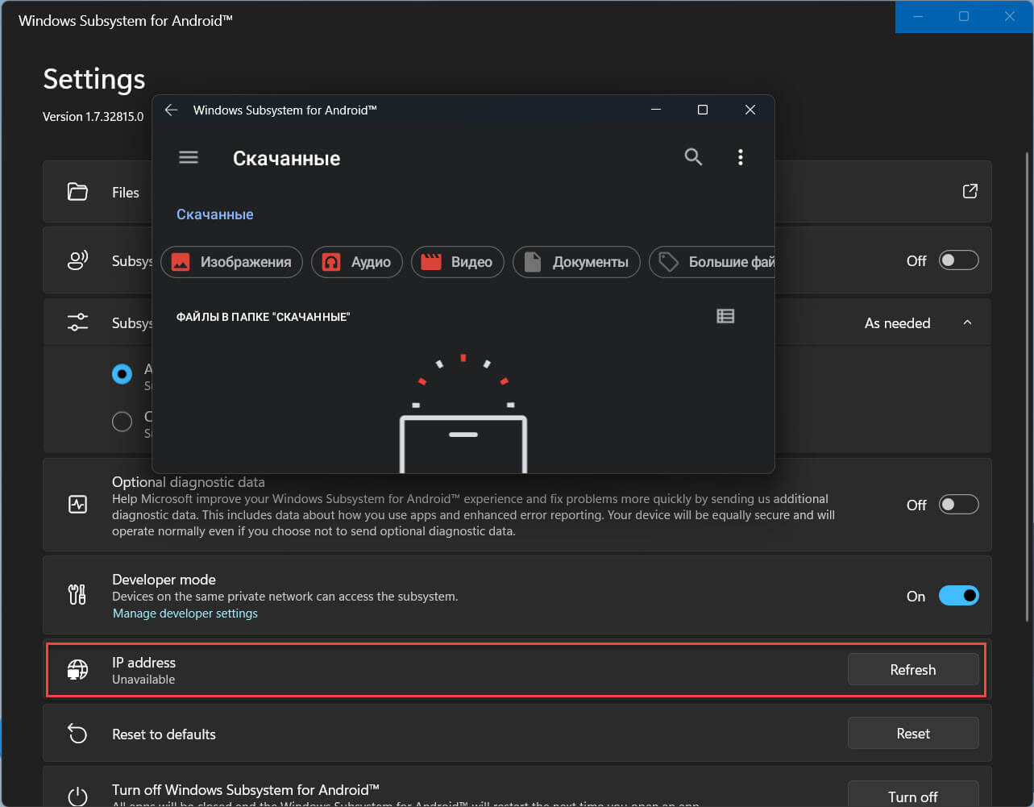Click the Reset to defaults icon
Image resolution: width=1034 pixels, height=807 pixels.
[77, 734]
